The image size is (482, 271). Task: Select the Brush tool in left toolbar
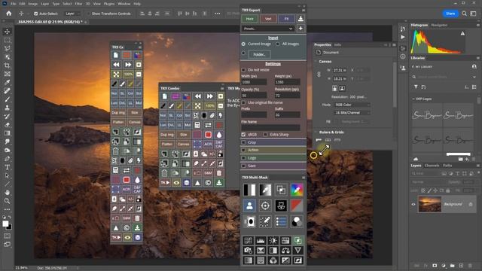[7, 99]
